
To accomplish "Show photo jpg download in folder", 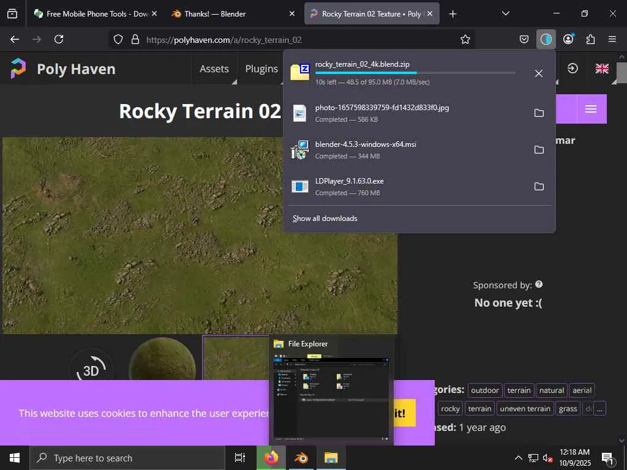I will 539,113.
